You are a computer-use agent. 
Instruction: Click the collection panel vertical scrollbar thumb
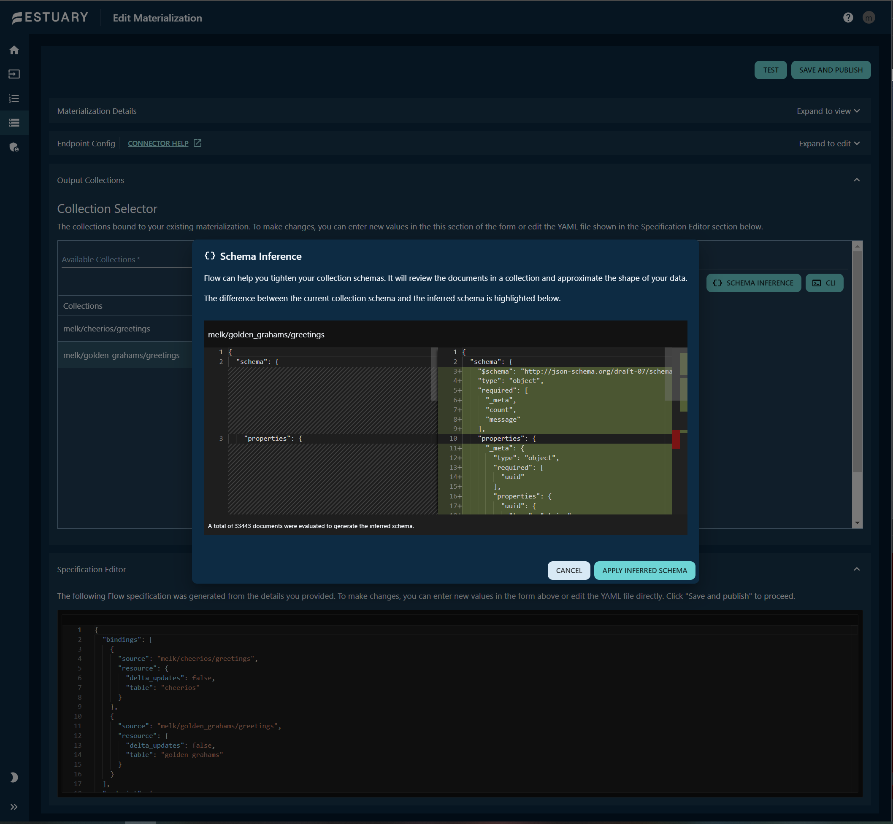[857, 362]
